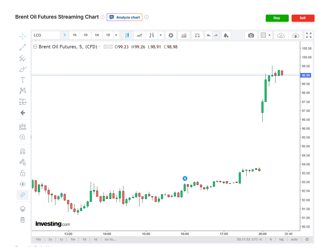This screenshot has width=318, height=247.
Task: Open chart properties gear in toolbar
Action: pos(171,35)
